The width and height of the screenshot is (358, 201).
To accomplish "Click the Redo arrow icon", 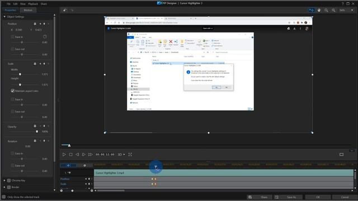I will click(72, 10).
